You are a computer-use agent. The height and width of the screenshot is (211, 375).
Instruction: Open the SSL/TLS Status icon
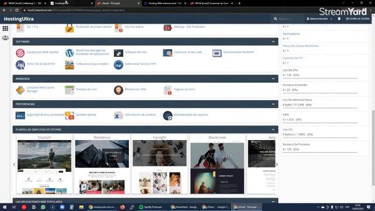coord(118,28)
